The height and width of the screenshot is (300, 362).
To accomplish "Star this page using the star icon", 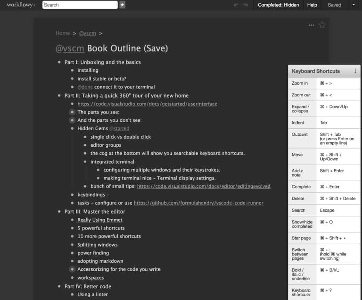I will point(322,25).
